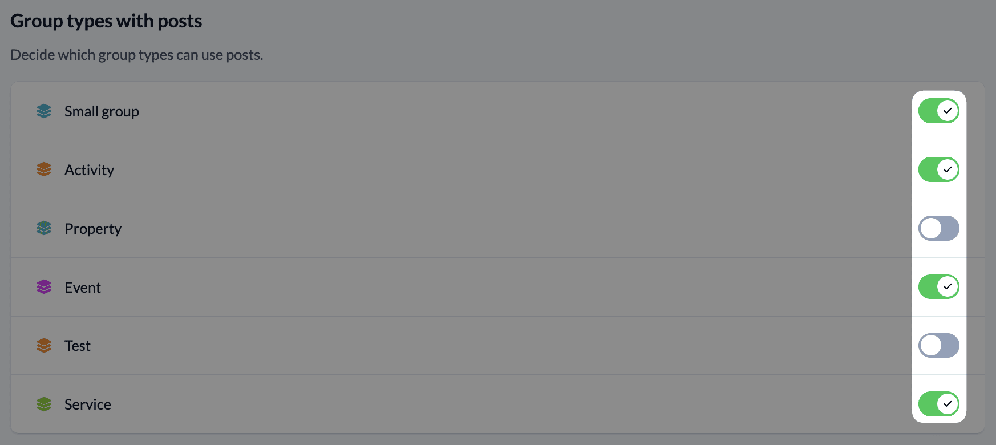
Task: Click the Property row label
Action: [x=93, y=229]
